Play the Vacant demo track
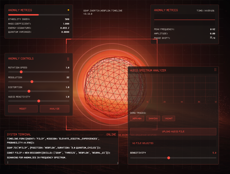 point(169,118)
